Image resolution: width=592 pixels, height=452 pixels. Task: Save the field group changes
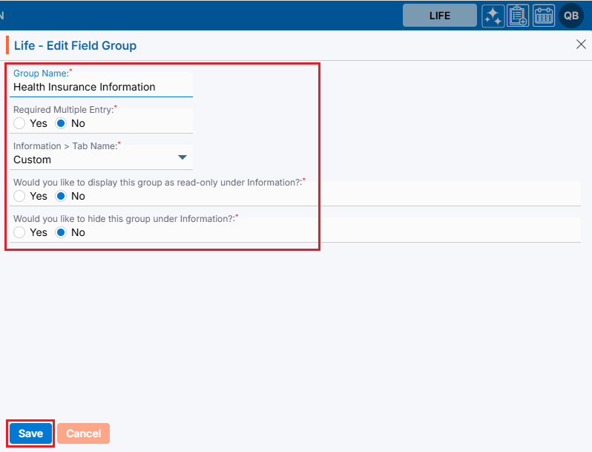point(30,433)
